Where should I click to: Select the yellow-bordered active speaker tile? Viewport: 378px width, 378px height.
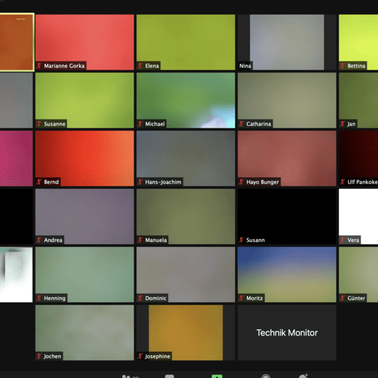17,42
